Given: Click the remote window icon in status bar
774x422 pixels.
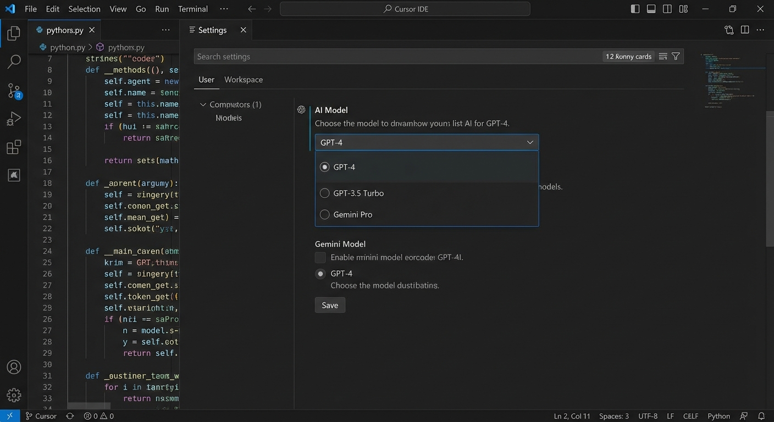Looking at the screenshot, I should pos(10,416).
